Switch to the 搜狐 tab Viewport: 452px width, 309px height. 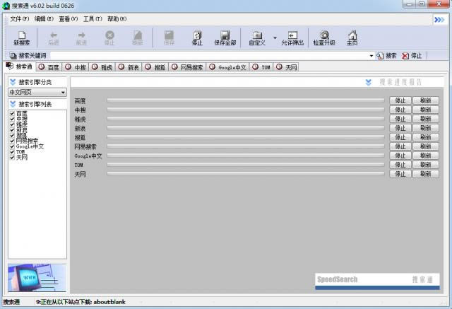(155, 67)
